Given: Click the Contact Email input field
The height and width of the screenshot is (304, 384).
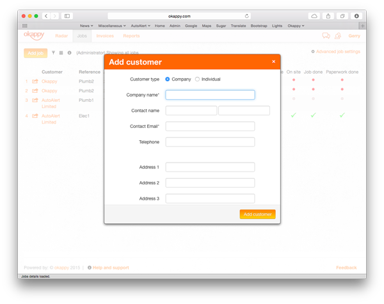Looking at the screenshot, I should pyautogui.click(x=210, y=126).
